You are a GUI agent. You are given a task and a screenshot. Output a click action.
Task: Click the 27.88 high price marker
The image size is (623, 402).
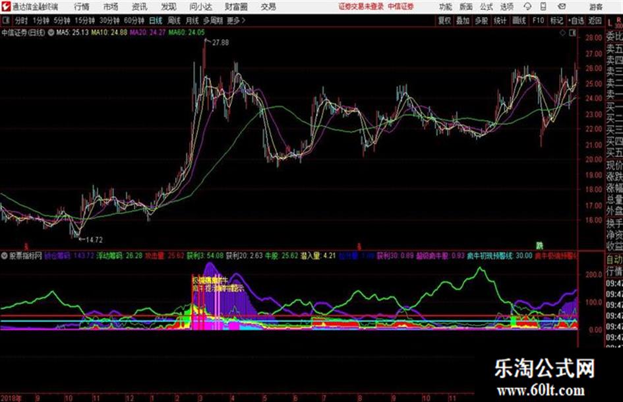click(220, 42)
